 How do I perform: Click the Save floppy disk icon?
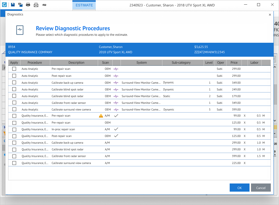pos(13,5)
